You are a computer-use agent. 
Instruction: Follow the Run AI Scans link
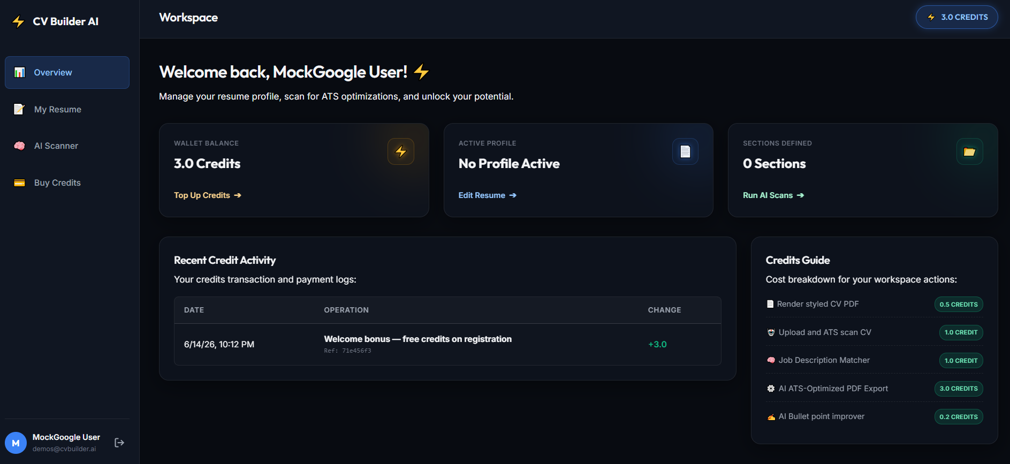(773, 195)
